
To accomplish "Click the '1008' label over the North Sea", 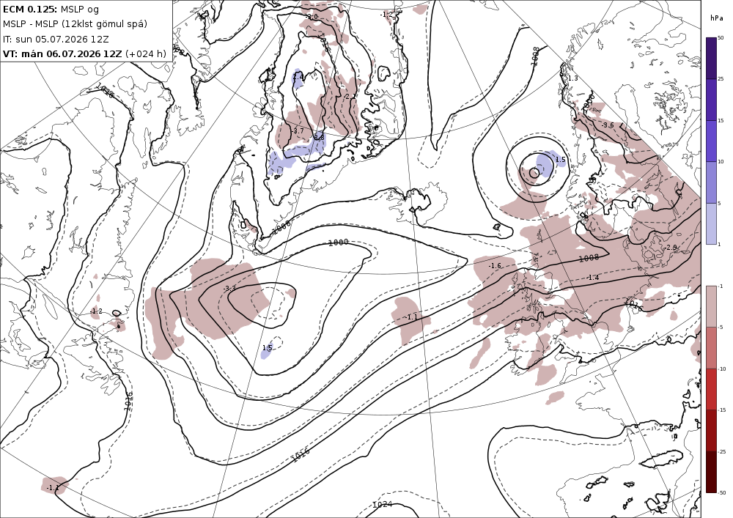I will 589,259.
